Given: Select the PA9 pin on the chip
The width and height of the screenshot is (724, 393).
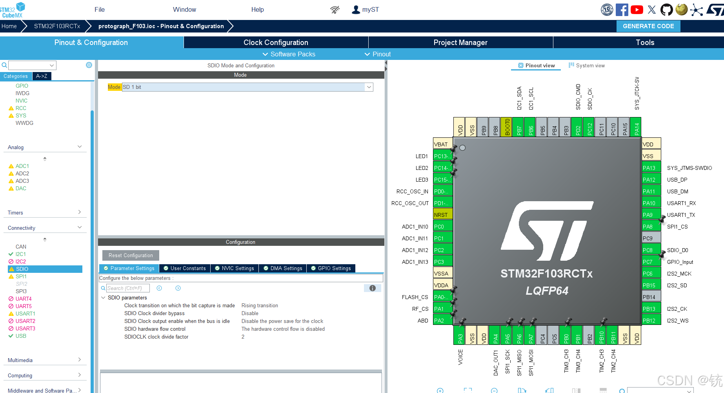Looking at the screenshot, I should pos(651,215).
